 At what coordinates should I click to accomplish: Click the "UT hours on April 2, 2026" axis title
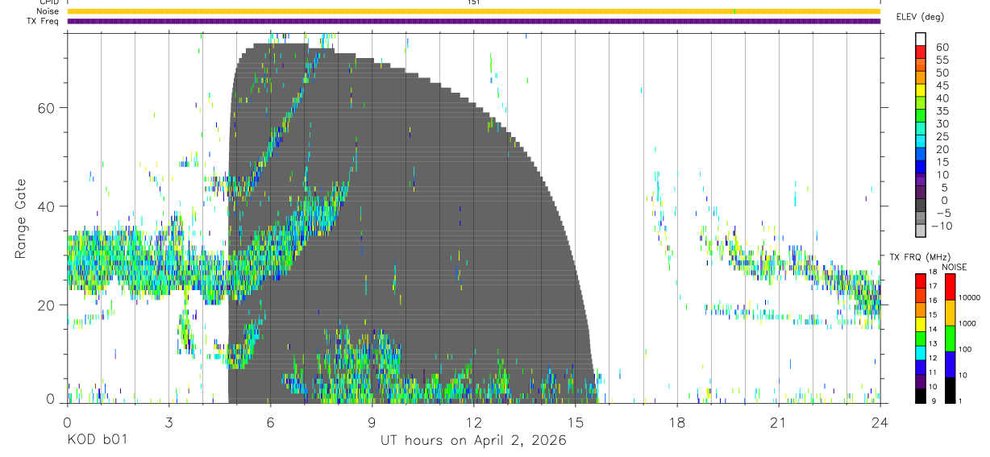[x=473, y=441]
